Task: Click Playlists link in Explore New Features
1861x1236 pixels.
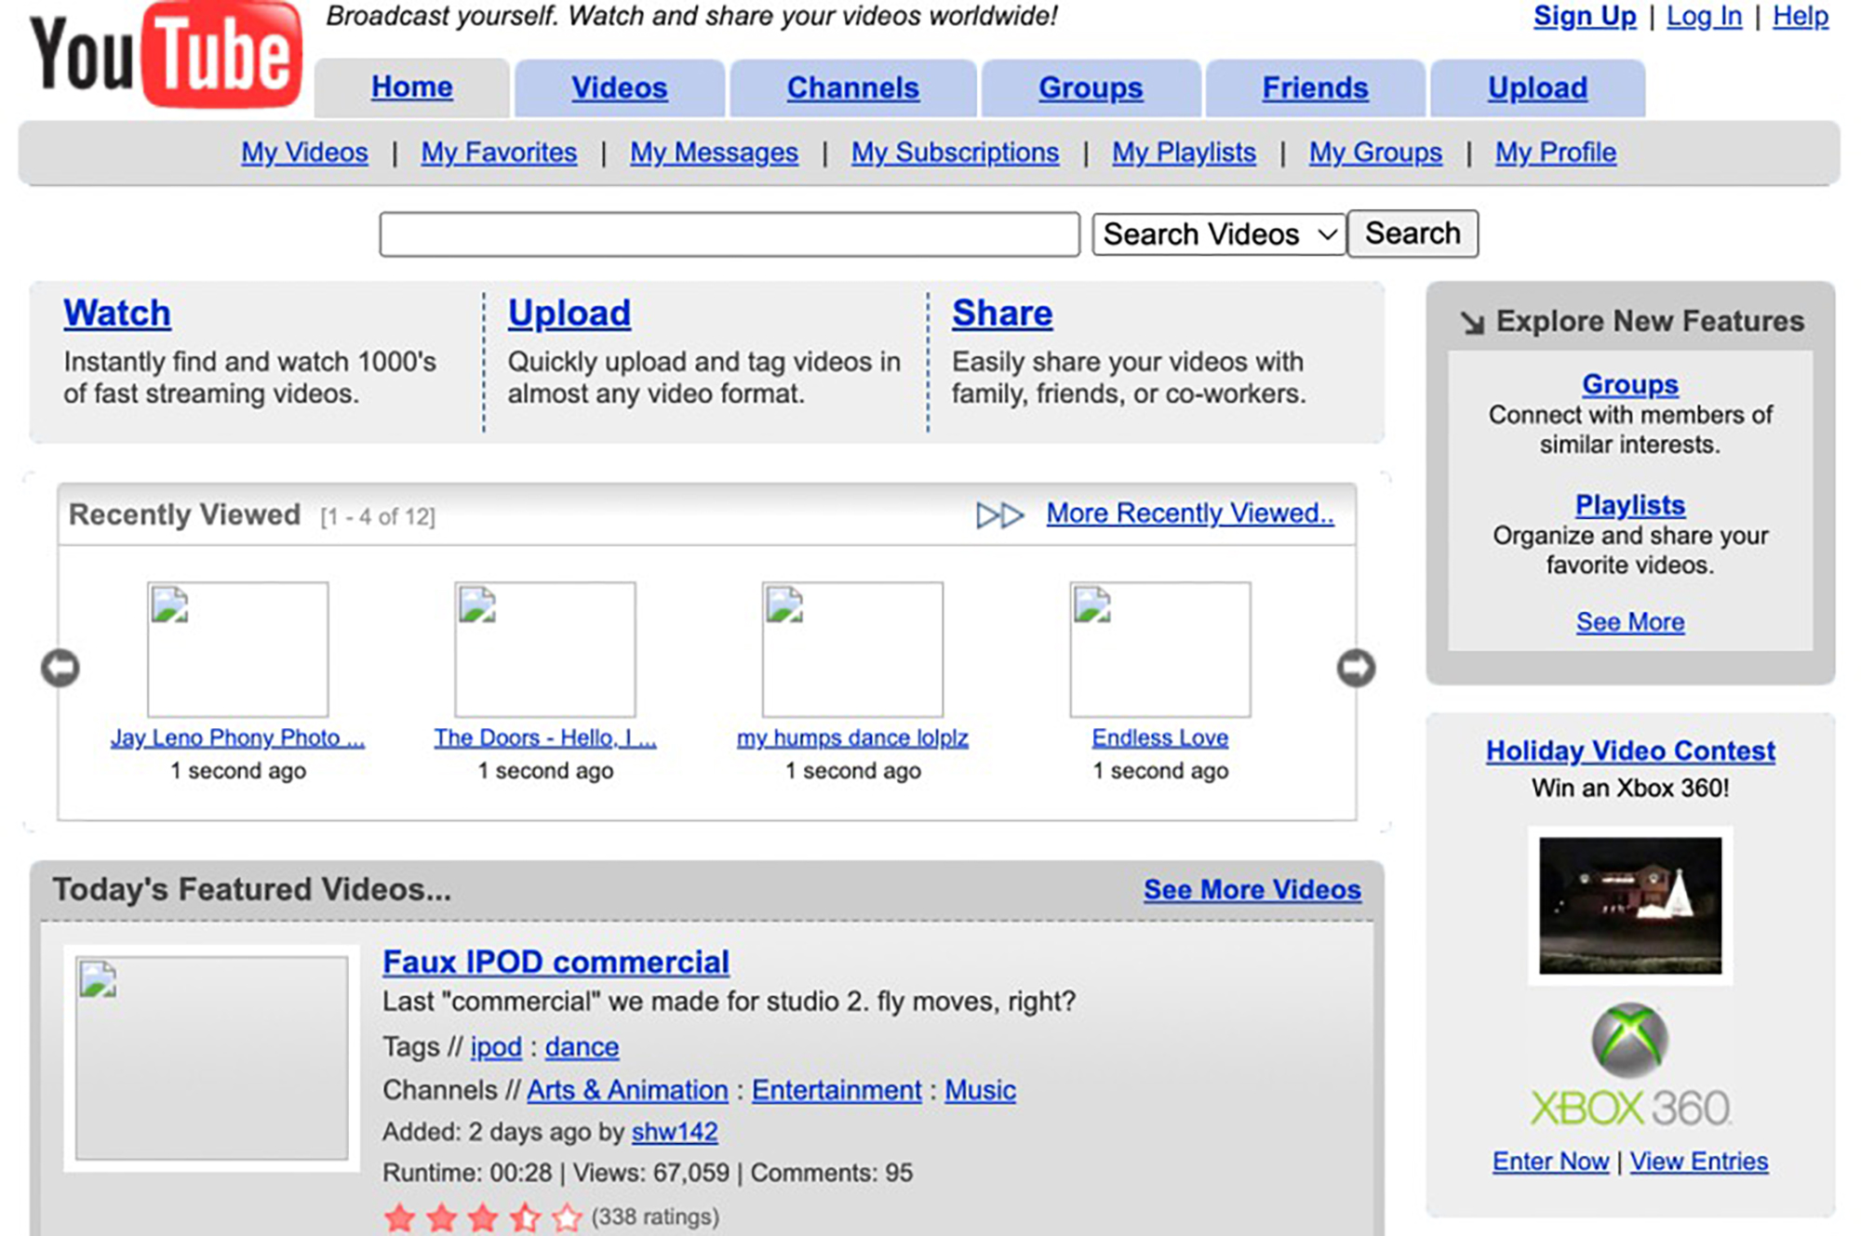Action: pyautogui.click(x=1630, y=505)
